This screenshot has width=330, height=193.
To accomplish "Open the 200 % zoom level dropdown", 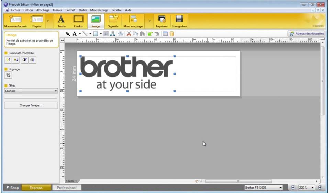I will (306, 188).
